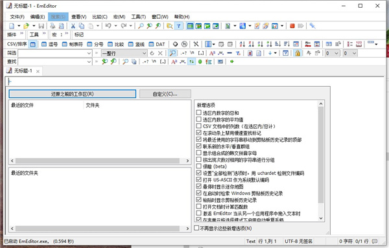Viewport: 389px width, 248px height.
Task: Click the blue pin icon at toolbar end
Action: click(312, 26)
